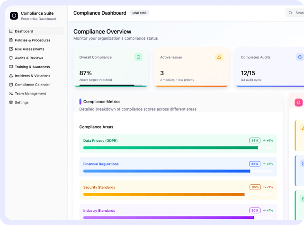Viewport: 304px width, 225px height.
Task: Click the Security Standards progress bar
Action: tap(164, 194)
